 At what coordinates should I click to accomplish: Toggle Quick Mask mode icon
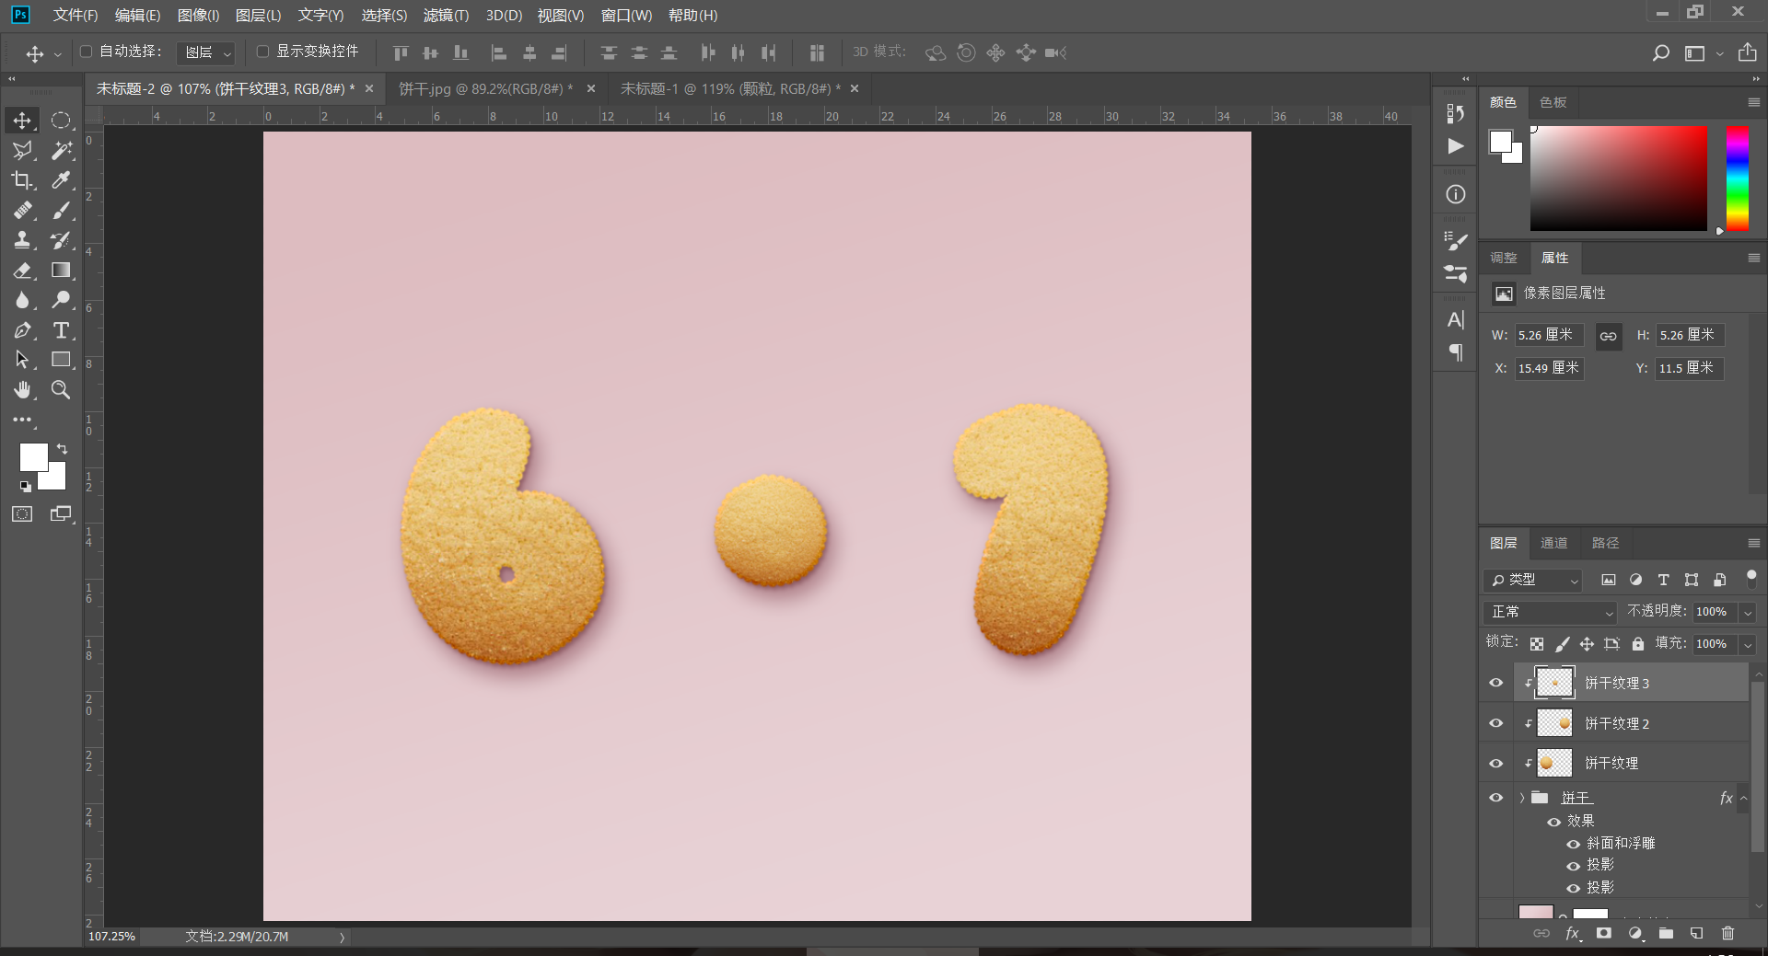(22, 514)
